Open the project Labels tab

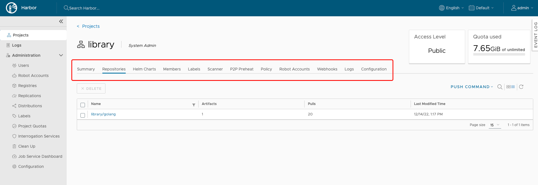[x=194, y=69]
